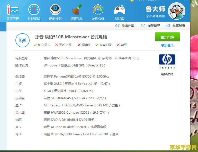The width and height of the screenshot is (198, 152).
Task: Click the 希捷 ST3500418AS hard disk value
Action: pyautogui.click(x=75, y=98)
